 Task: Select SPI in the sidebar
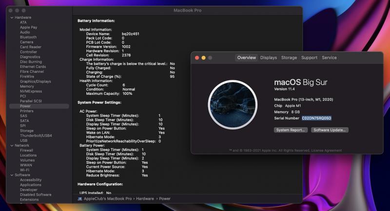click(22, 126)
